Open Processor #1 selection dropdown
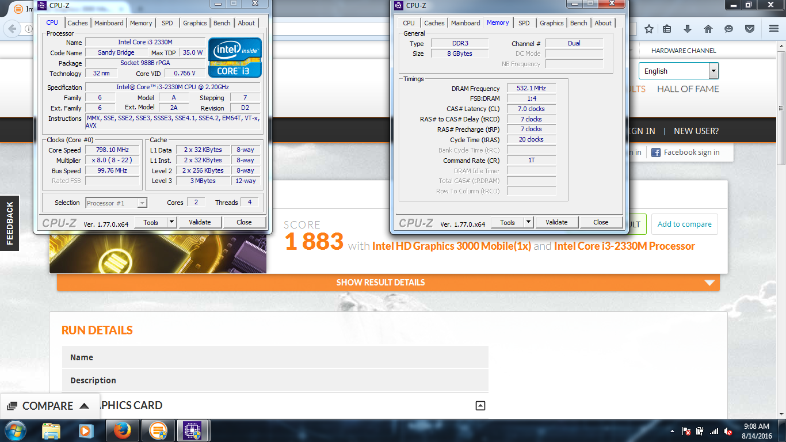The height and width of the screenshot is (442, 786). 116,203
